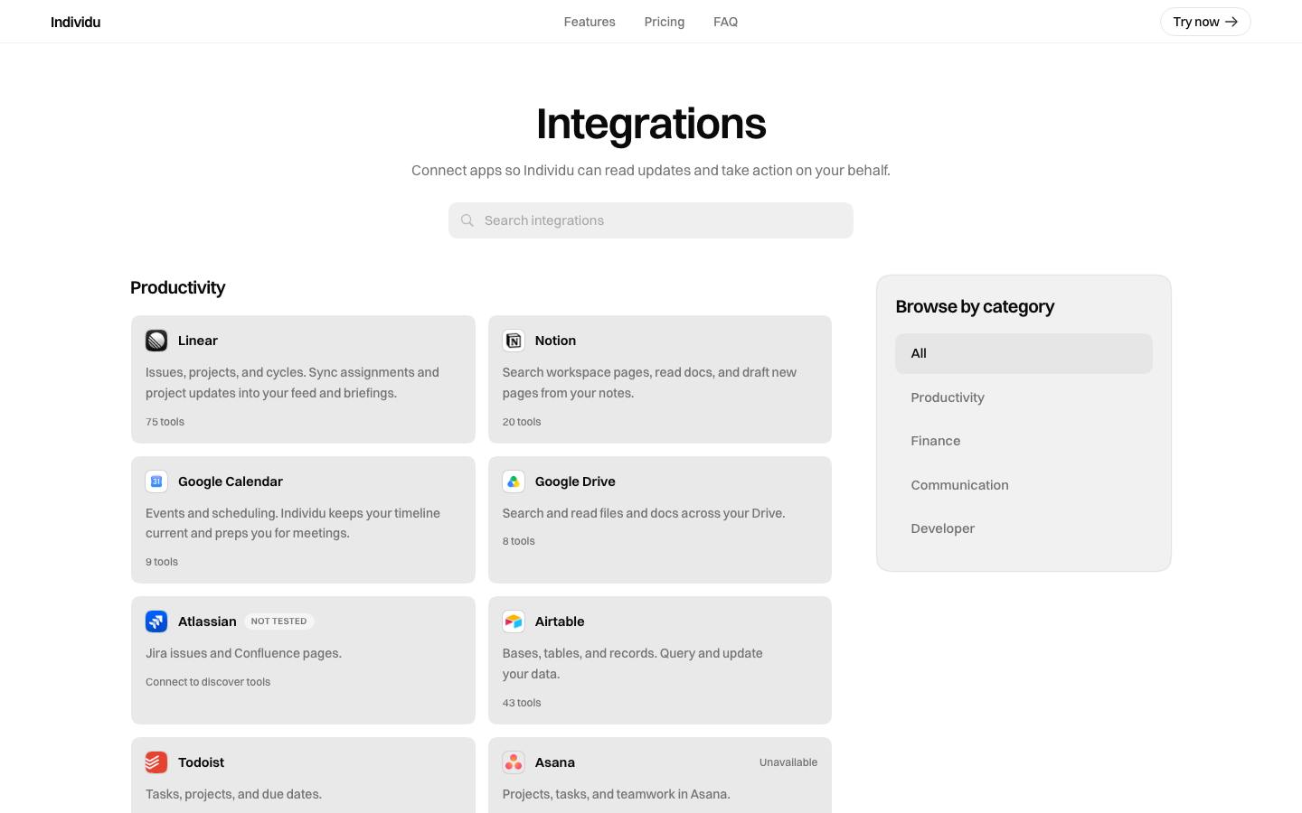
Task: Go to Pricing in top navigation
Action: [665, 22]
